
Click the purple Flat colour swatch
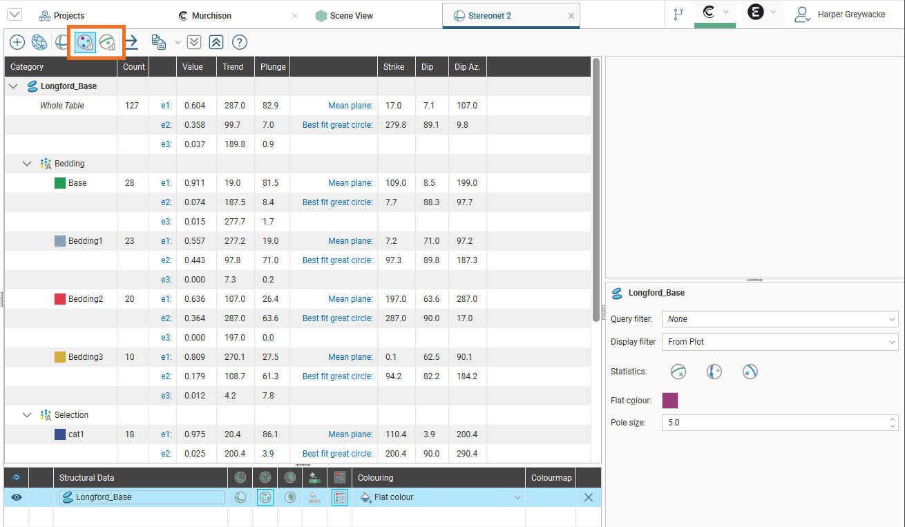670,401
